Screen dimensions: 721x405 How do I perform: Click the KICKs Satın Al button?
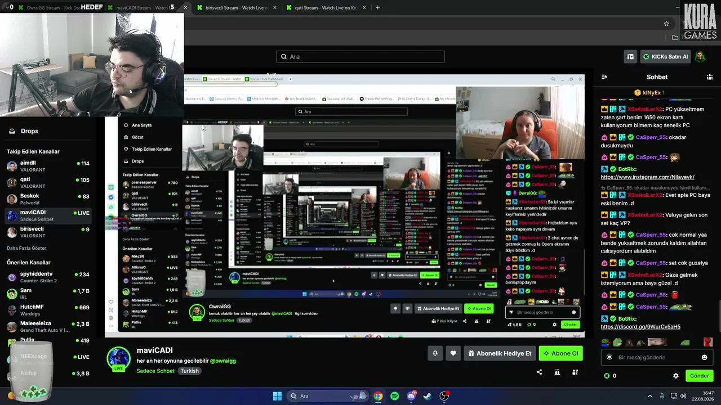(x=665, y=56)
